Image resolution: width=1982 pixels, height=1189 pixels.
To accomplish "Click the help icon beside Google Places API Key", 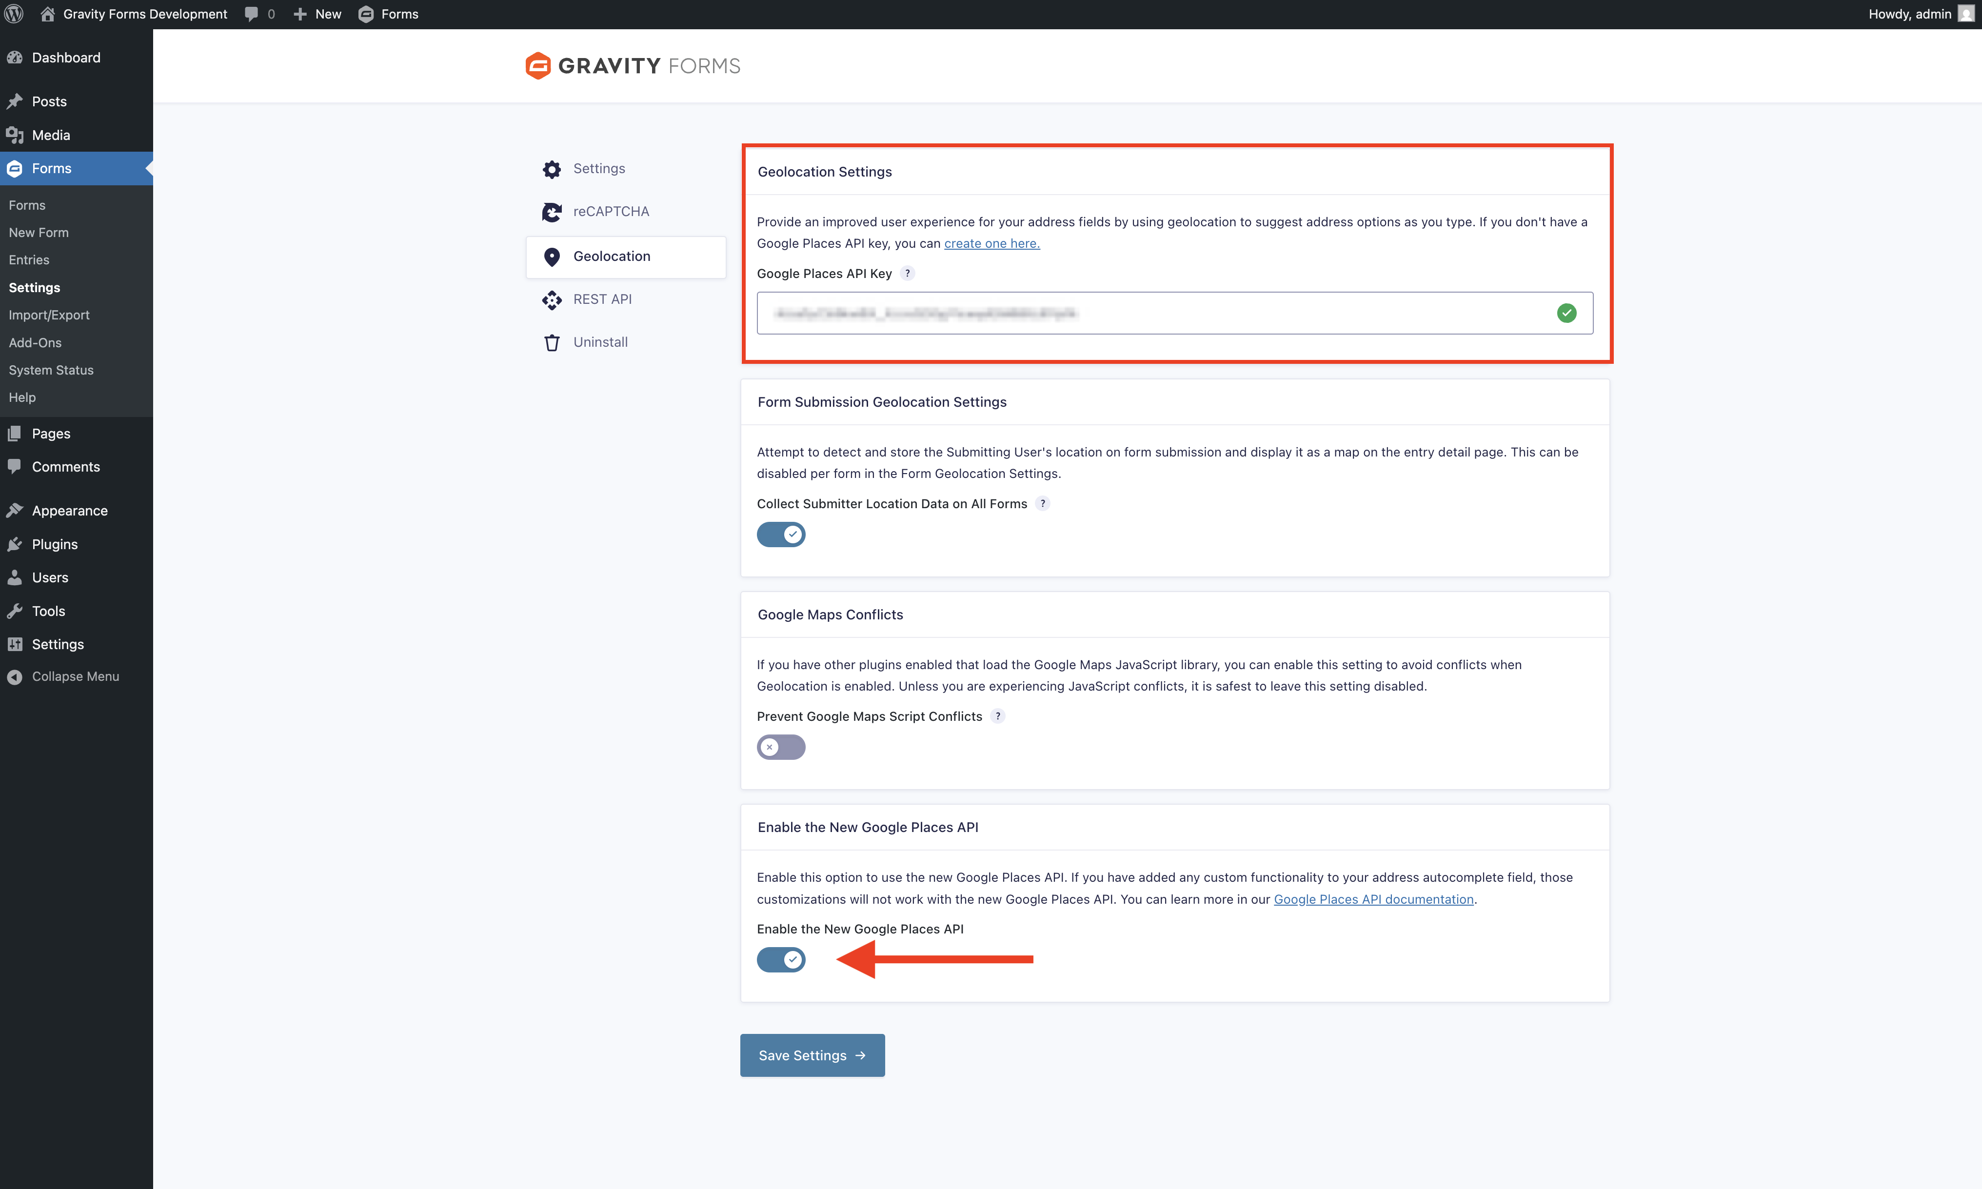I will (908, 273).
